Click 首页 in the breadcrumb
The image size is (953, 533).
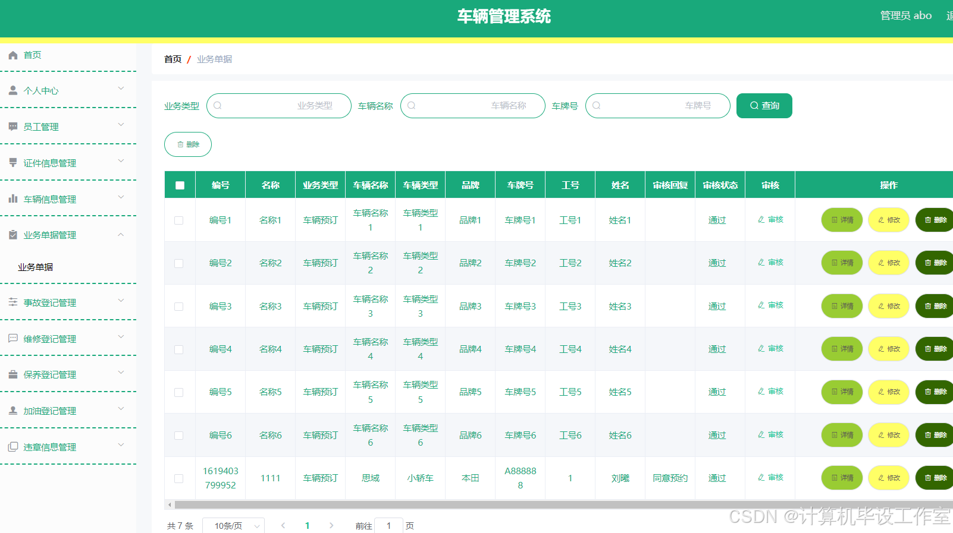click(173, 59)
